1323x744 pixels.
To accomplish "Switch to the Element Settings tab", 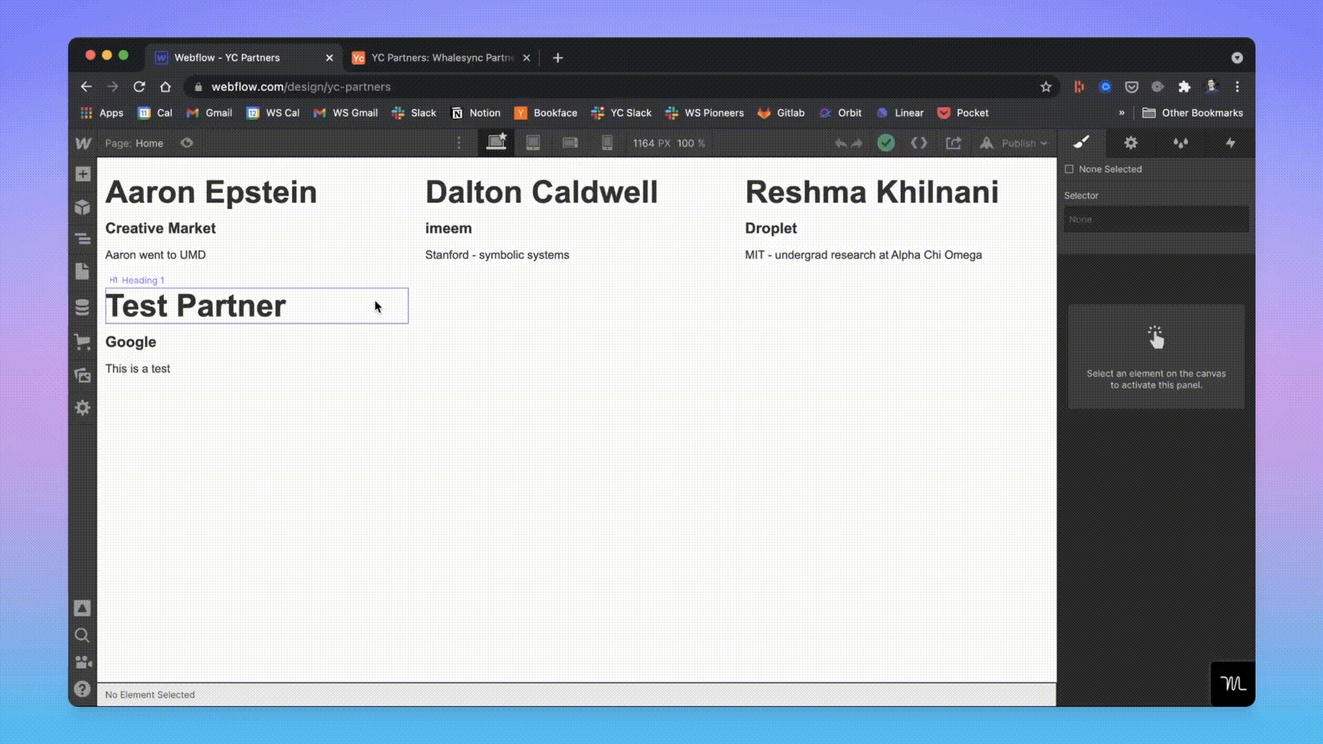I will tap(1131, 143).
